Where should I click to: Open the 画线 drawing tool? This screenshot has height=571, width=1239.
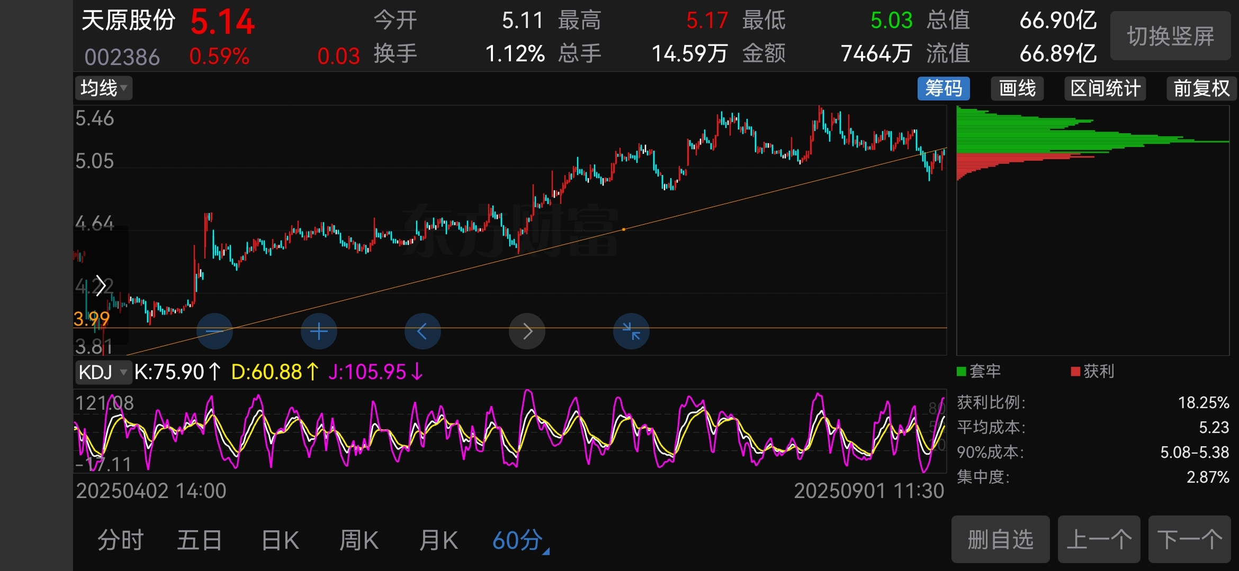[1017, 88]
